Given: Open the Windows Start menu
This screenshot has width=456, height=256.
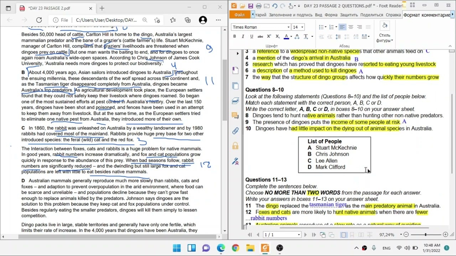Looking at the screenshot, I should (x=177, y=248).
